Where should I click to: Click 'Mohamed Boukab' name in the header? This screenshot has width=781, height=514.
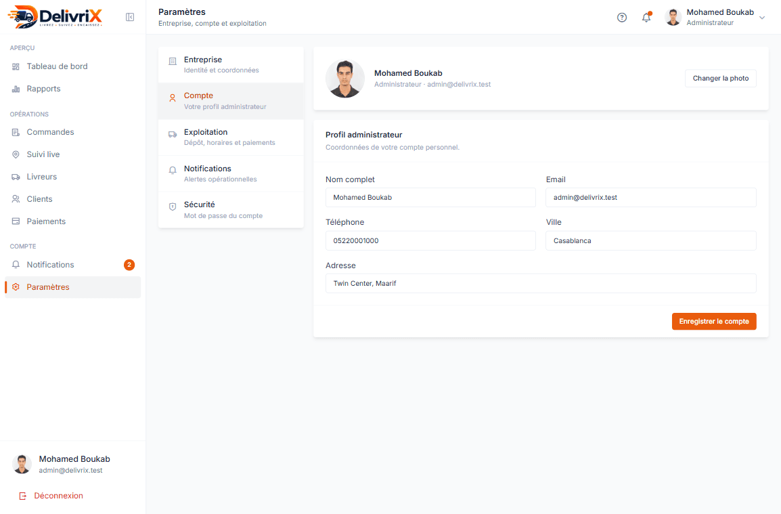tap(720, 12)
